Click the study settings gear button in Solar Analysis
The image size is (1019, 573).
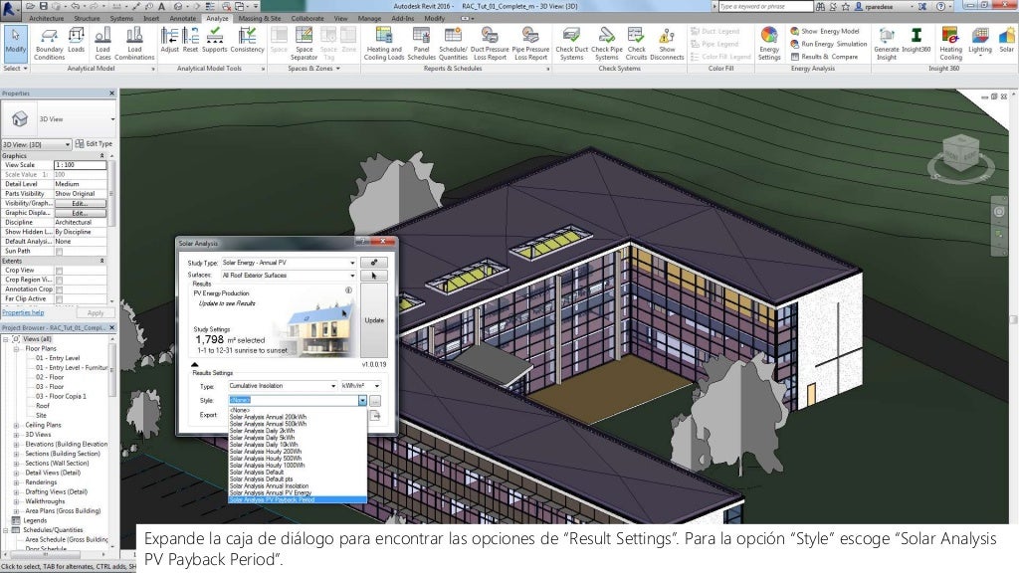tap(374, 263)
